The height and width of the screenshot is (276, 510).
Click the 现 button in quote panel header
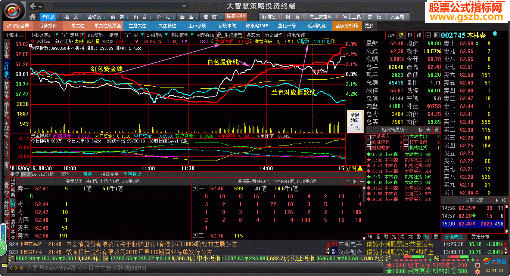pyautogui.click(x=410, y=35)
